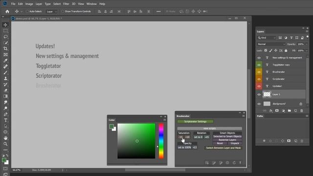Click the toolbox foreground color swatch

pos(4,160)
